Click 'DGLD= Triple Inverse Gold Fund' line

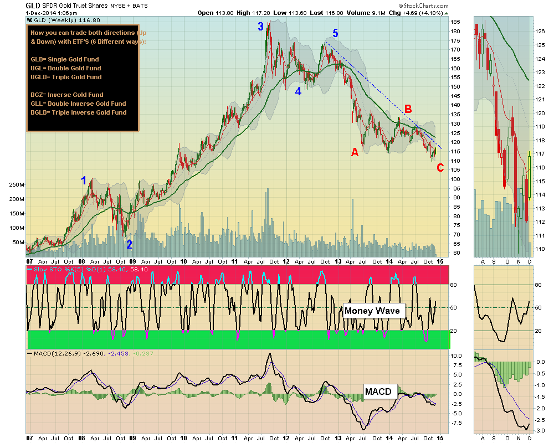point(79,112)
